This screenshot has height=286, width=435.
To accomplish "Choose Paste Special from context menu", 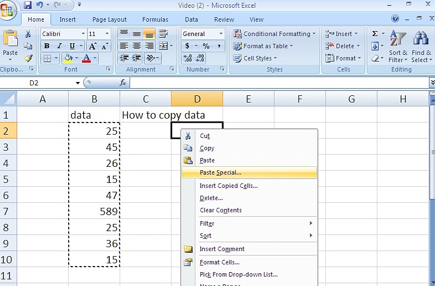I will click(x=249, y=172).
